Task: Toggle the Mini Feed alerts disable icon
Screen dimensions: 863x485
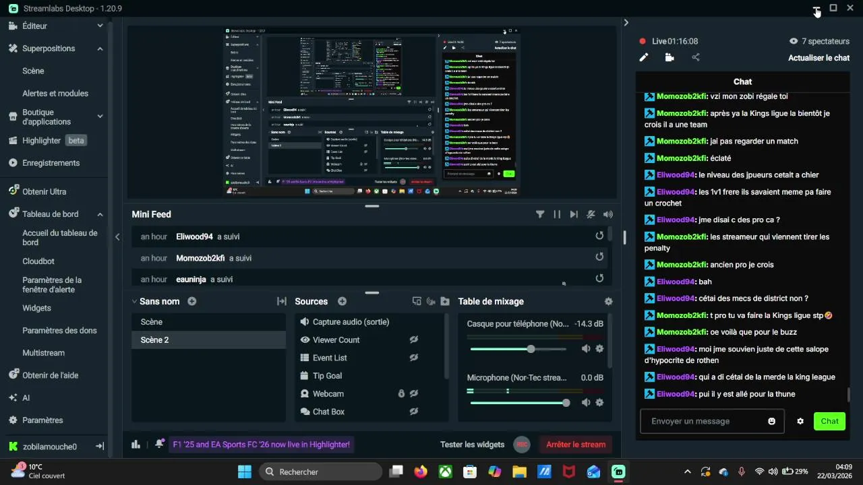Action: (591, 214)
